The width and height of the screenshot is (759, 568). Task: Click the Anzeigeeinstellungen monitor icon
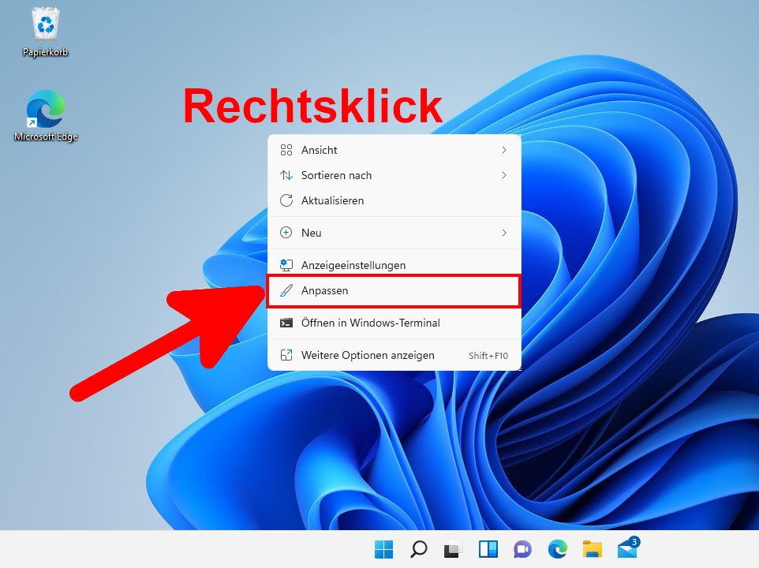point(287,265)
